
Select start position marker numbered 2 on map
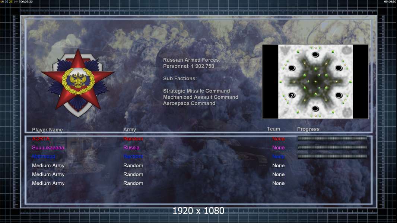click(x=292, y=95)
